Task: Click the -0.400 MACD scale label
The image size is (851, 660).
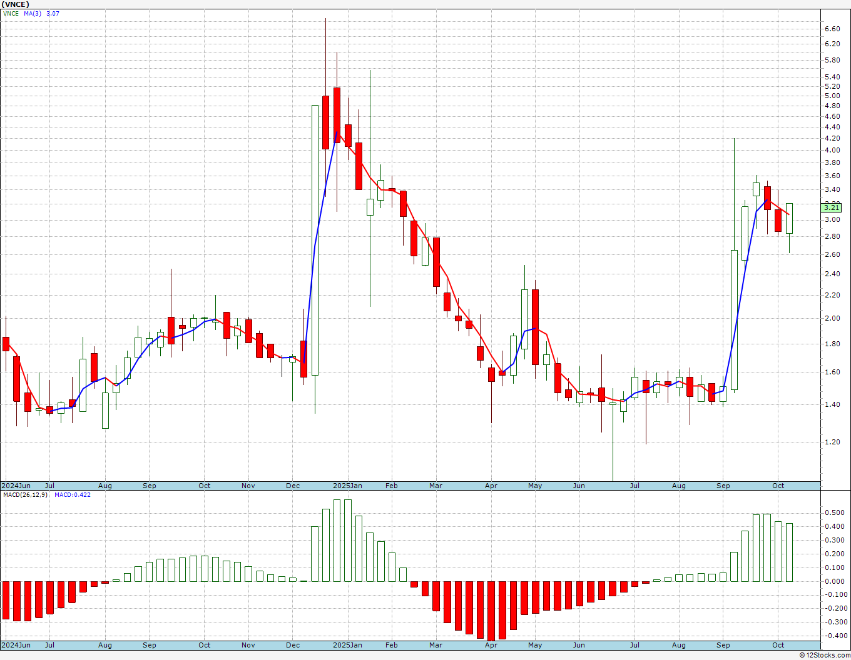Action: [x=835, y=636]
